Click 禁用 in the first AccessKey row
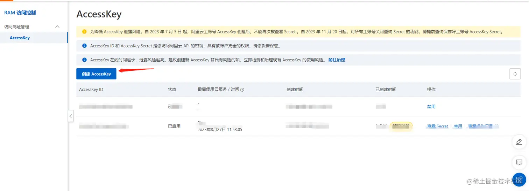The width and height of the screenshot is (529, 191). click(x=431, y=107)
